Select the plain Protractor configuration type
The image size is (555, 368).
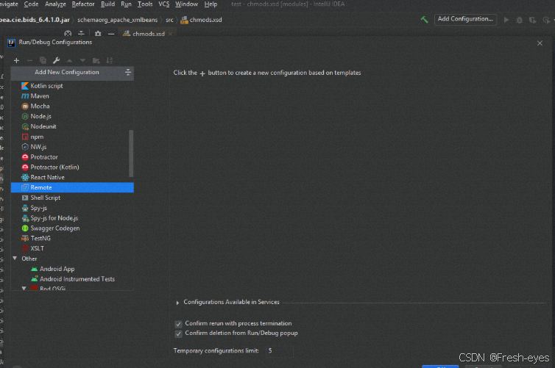point(72,157)
